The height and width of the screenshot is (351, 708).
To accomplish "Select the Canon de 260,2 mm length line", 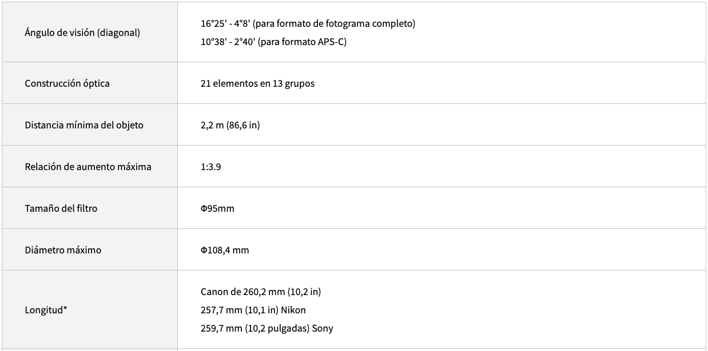I will point(261,292).
